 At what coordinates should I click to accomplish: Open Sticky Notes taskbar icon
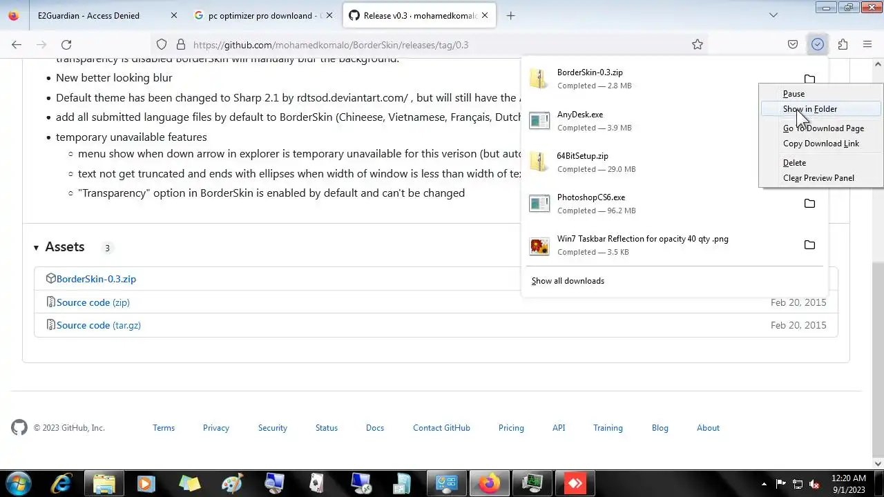tap(189, 483)
